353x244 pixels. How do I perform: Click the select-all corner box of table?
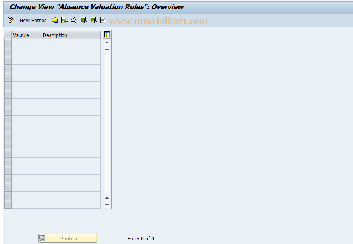pyautogui.click(x=8, y=35)
